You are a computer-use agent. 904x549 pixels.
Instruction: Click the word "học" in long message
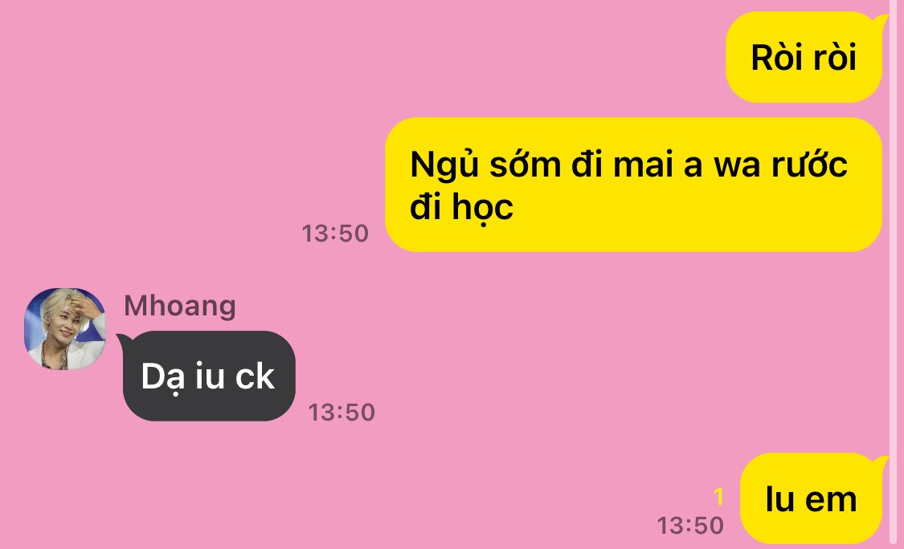tap(482, 207)
